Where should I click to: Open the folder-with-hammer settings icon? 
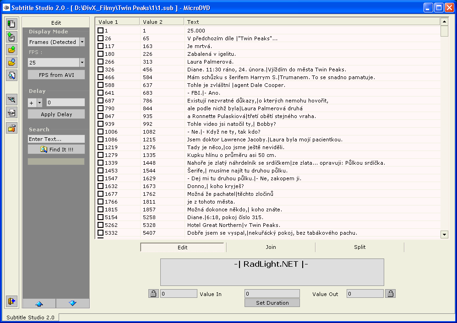[x=11, y=128]
